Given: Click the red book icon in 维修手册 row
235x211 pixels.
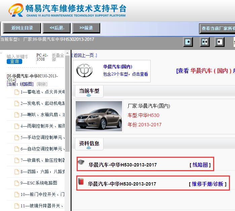Looking at the screenshot, I should pos(81,181).
